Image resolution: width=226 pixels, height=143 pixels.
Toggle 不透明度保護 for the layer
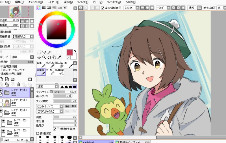coord(9,66)
